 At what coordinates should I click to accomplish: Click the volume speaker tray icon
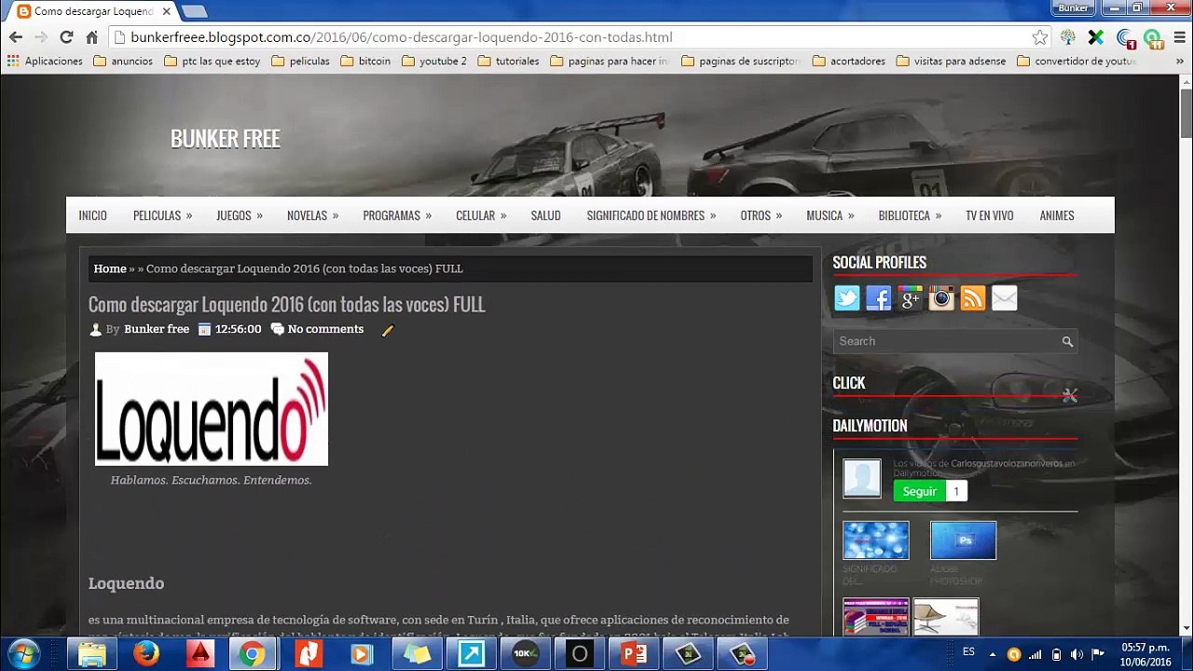tap(1076, 654)
